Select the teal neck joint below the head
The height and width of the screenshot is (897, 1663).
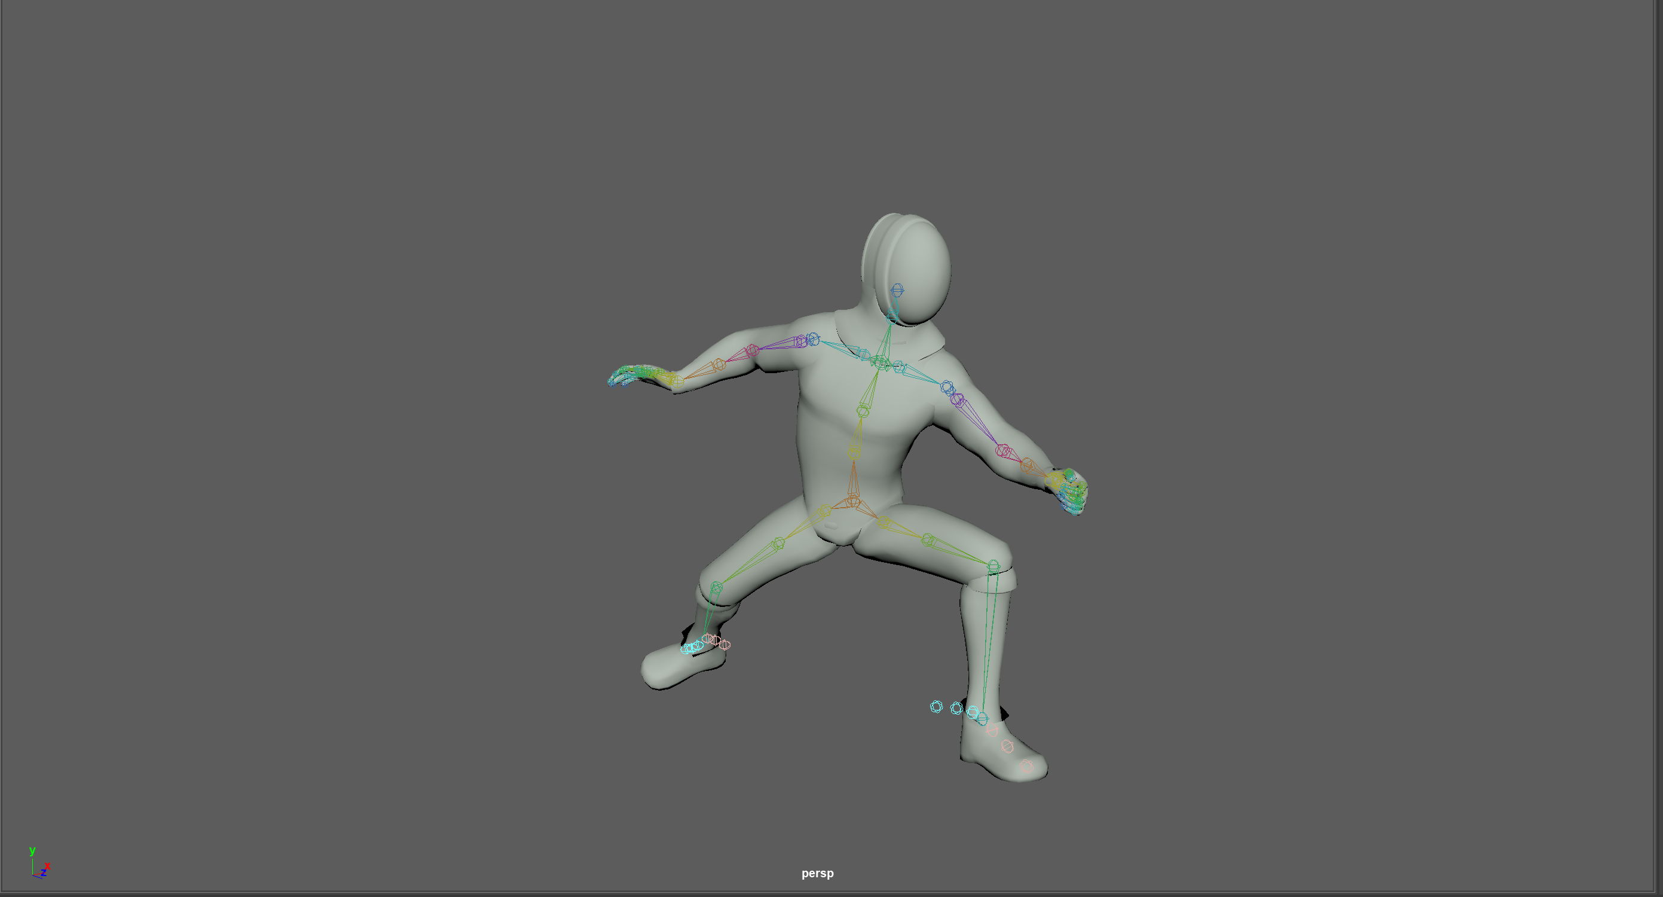tap(892, 316)
